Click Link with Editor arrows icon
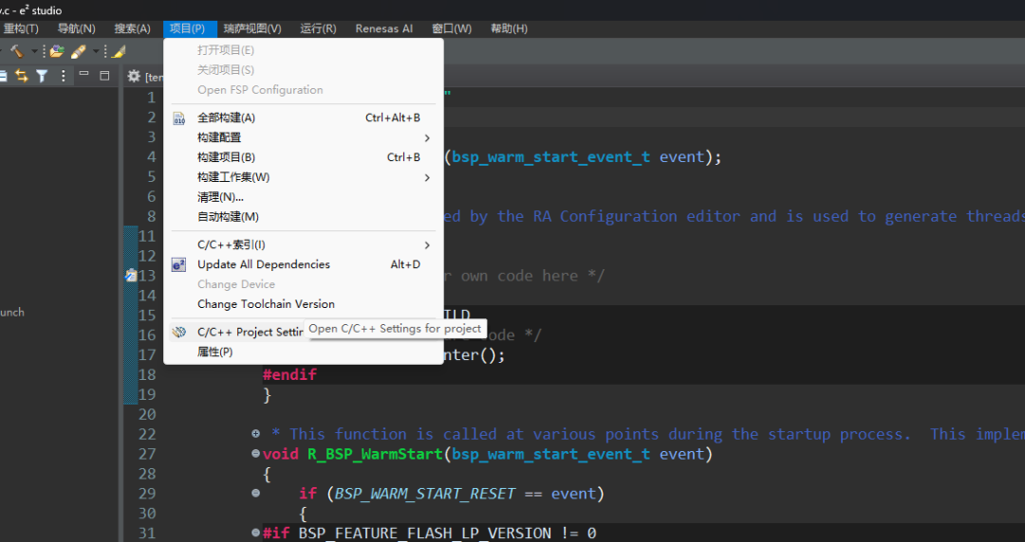 coord(20,76)
